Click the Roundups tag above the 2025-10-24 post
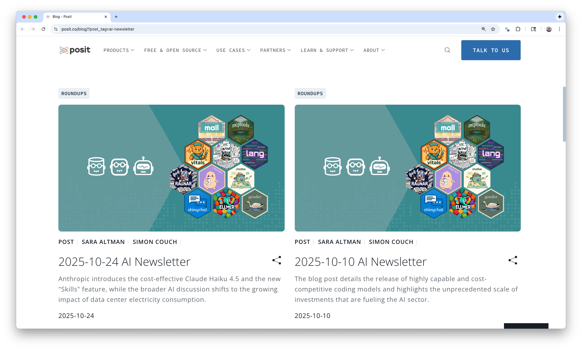The width and height of the screenshot is (582, 350). 74,93
